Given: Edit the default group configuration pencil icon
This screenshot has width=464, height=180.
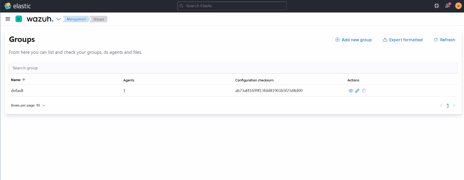Looking at the screenshot, I should click(x=357, y=90).
